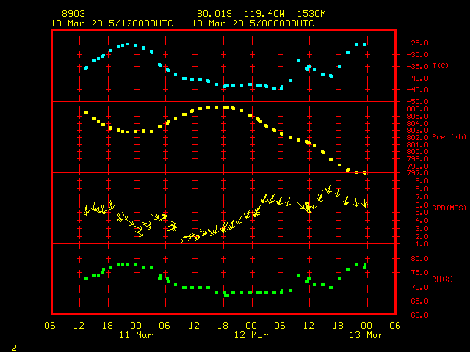Click the page number 2 at bottom-left

pyautogui.click(x=14, y=348)
